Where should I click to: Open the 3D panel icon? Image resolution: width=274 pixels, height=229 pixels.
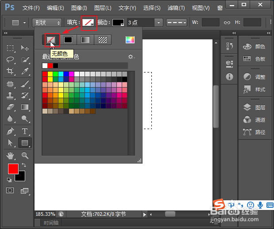[229, 64]
